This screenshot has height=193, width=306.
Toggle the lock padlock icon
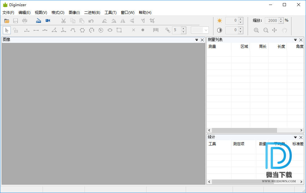(15, 30)
